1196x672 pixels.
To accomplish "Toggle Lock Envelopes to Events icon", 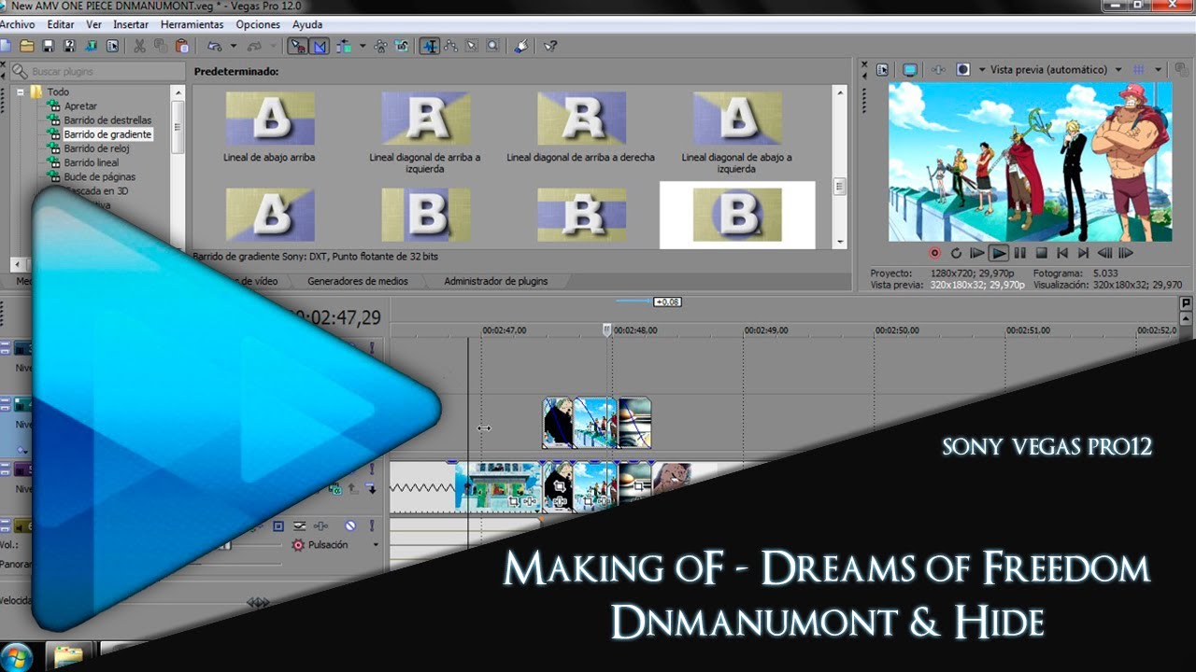I will point(381,45).
